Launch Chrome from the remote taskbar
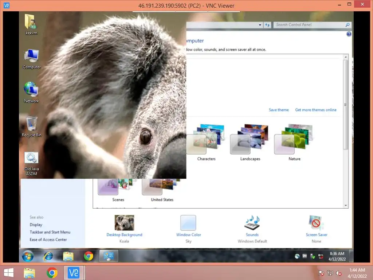Screen dimensions: 373x280 89,256
